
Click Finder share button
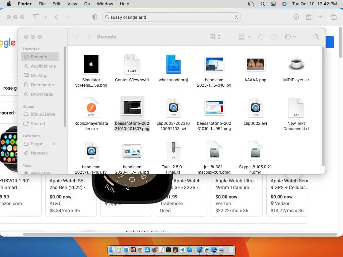point(261,37)
